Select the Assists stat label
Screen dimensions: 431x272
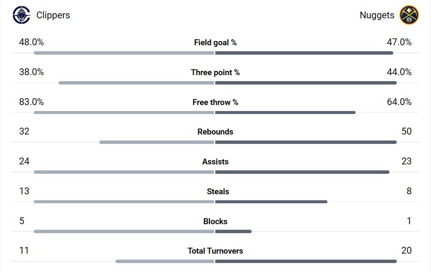215,162
